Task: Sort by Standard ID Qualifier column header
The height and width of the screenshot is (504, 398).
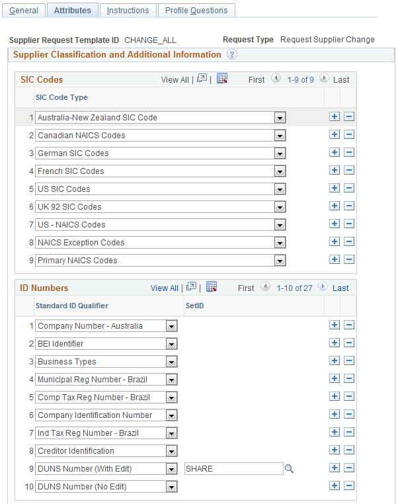Action: pyautogui.click(x=72, y=306)
